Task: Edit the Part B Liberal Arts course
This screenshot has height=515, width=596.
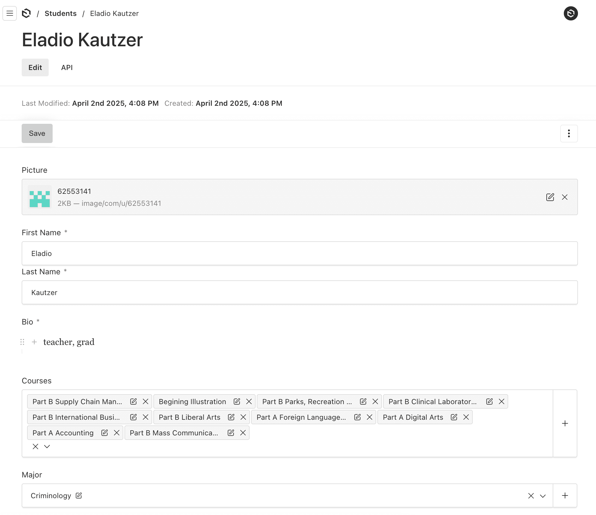Action: [231, 417]
